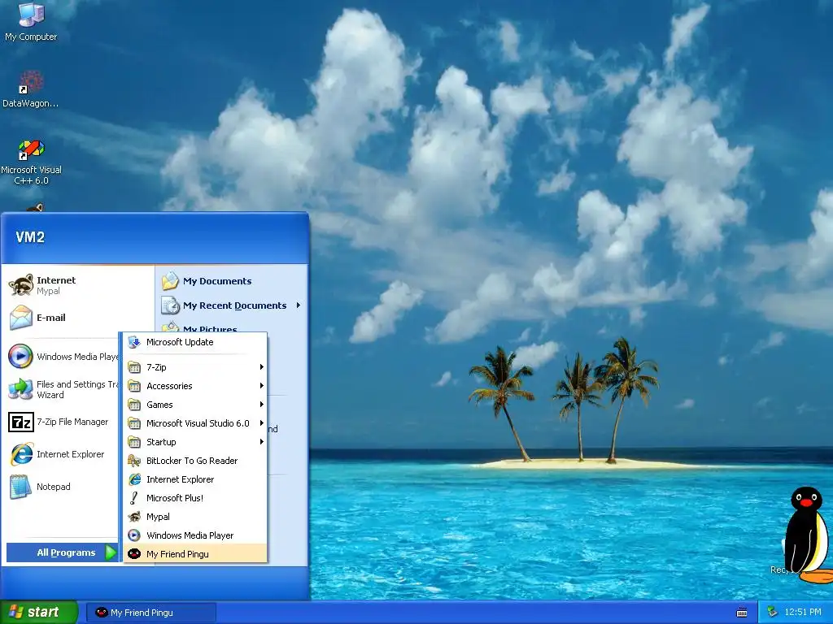Click the 12:51 PM taskbar clock
This screenshot has height=624, width=833.
tap(803, 612)
